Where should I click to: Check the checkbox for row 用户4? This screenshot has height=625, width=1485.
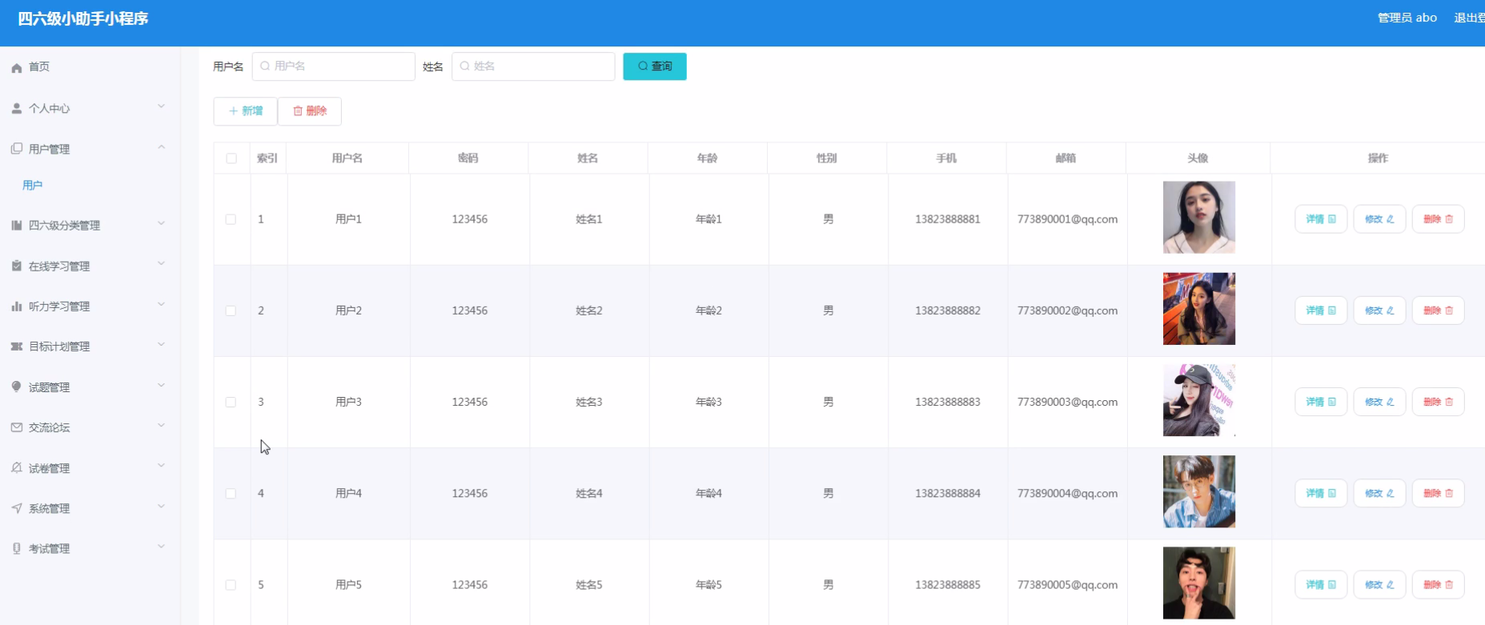coord(231,494)
